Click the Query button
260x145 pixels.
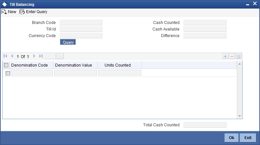[x=68, y=42]
